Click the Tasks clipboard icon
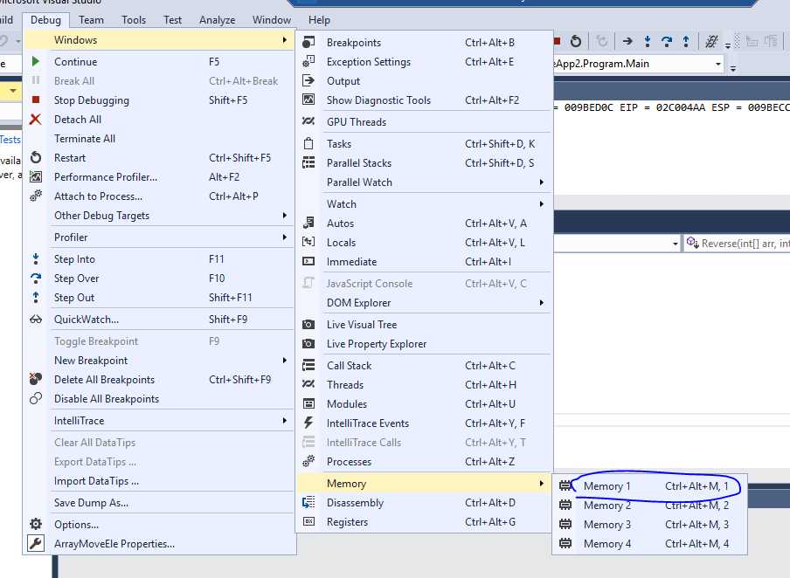The image size is (790, 578). click(308, 143)
